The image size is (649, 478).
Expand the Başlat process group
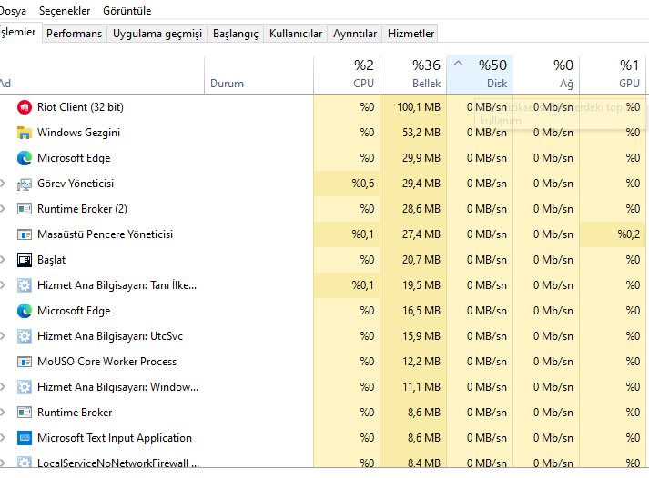click(x=3, y=260)
